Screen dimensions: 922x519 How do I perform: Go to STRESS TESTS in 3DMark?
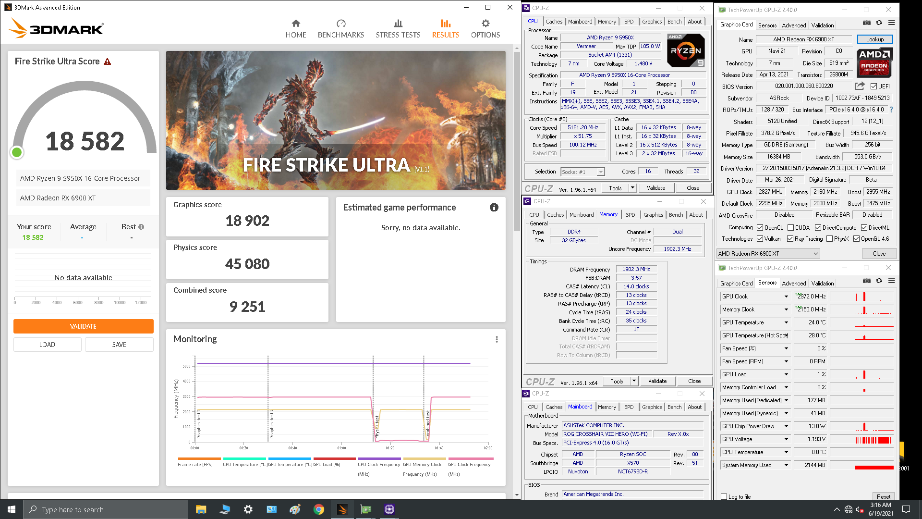(398, 29)
